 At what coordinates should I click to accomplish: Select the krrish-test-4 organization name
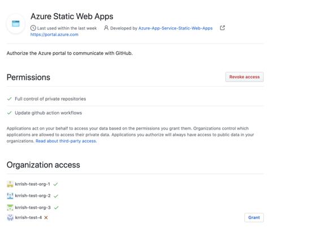click(28, 217)
